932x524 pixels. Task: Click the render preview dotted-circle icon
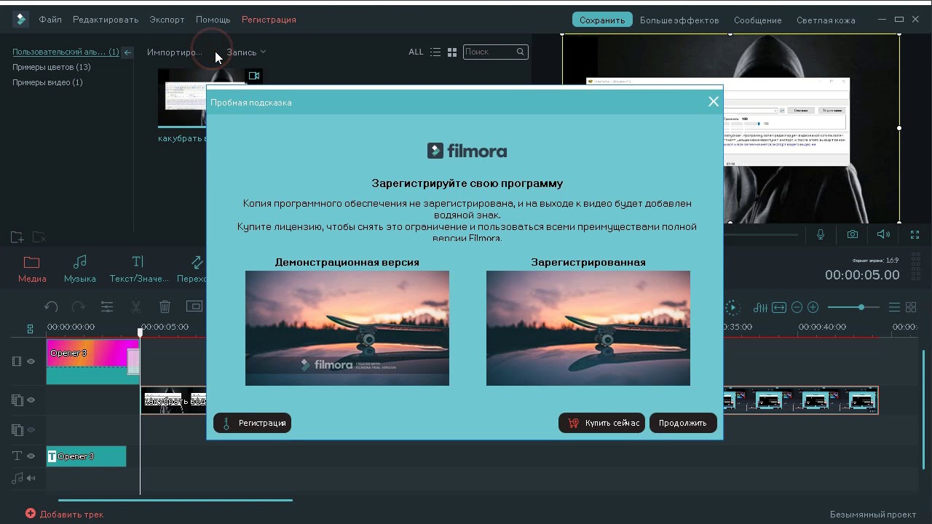(732, 308)
